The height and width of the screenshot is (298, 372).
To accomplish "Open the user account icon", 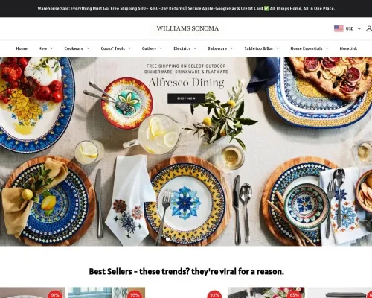I will tap(369, 28).
